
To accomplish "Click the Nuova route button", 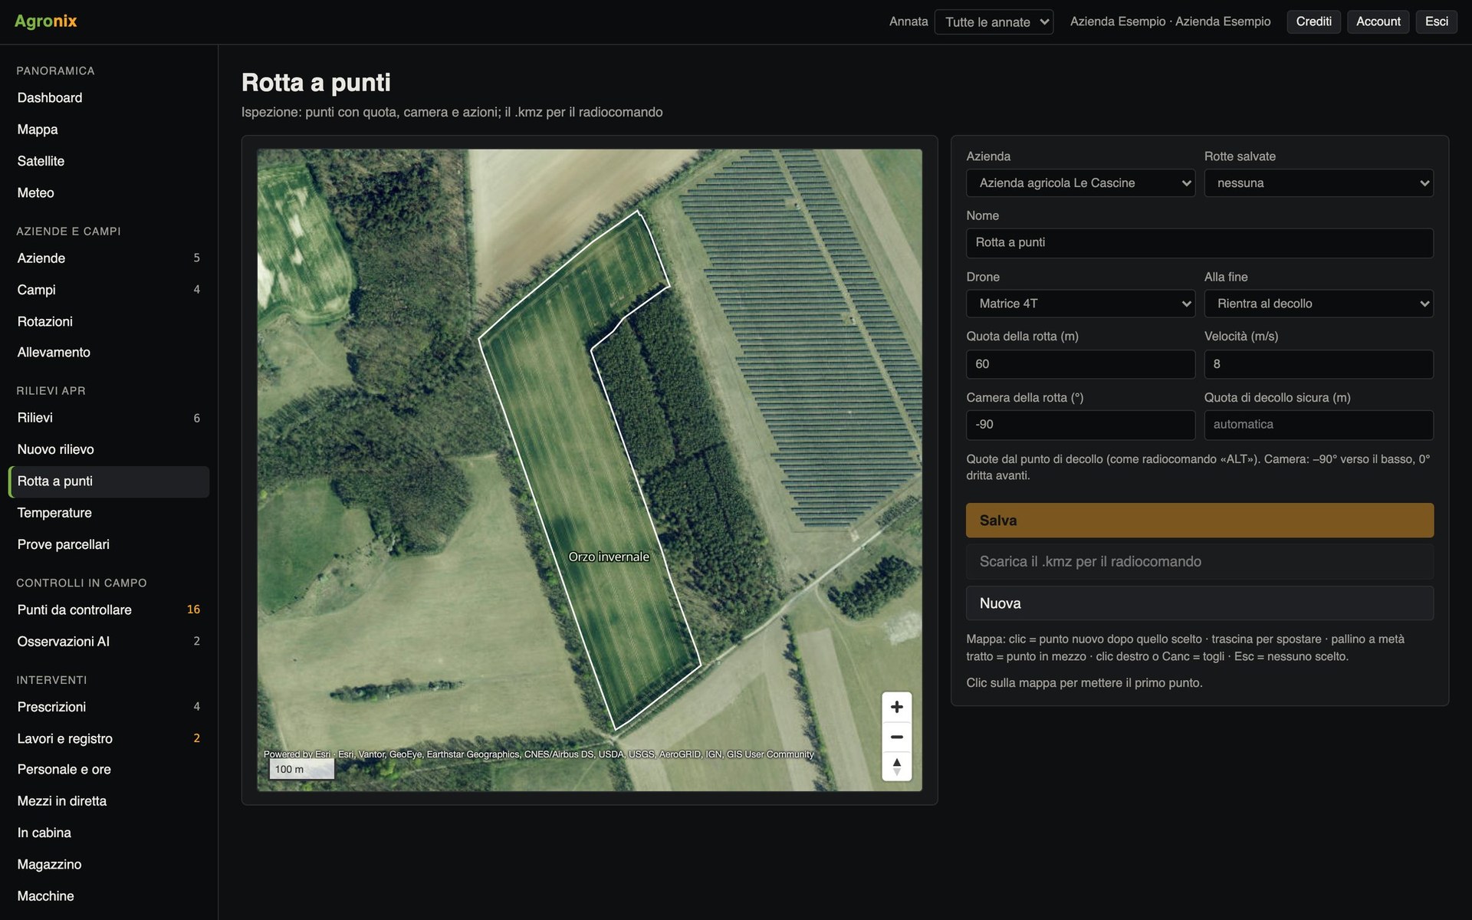I will (x=1200, y=603).
